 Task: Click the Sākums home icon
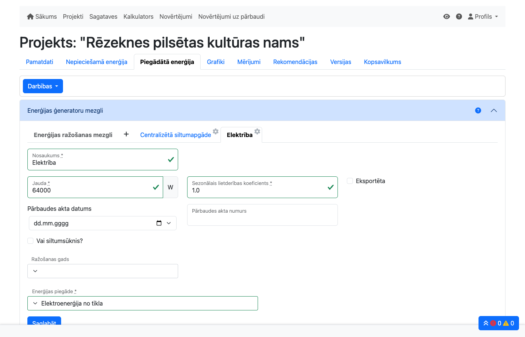pos(30,16)
